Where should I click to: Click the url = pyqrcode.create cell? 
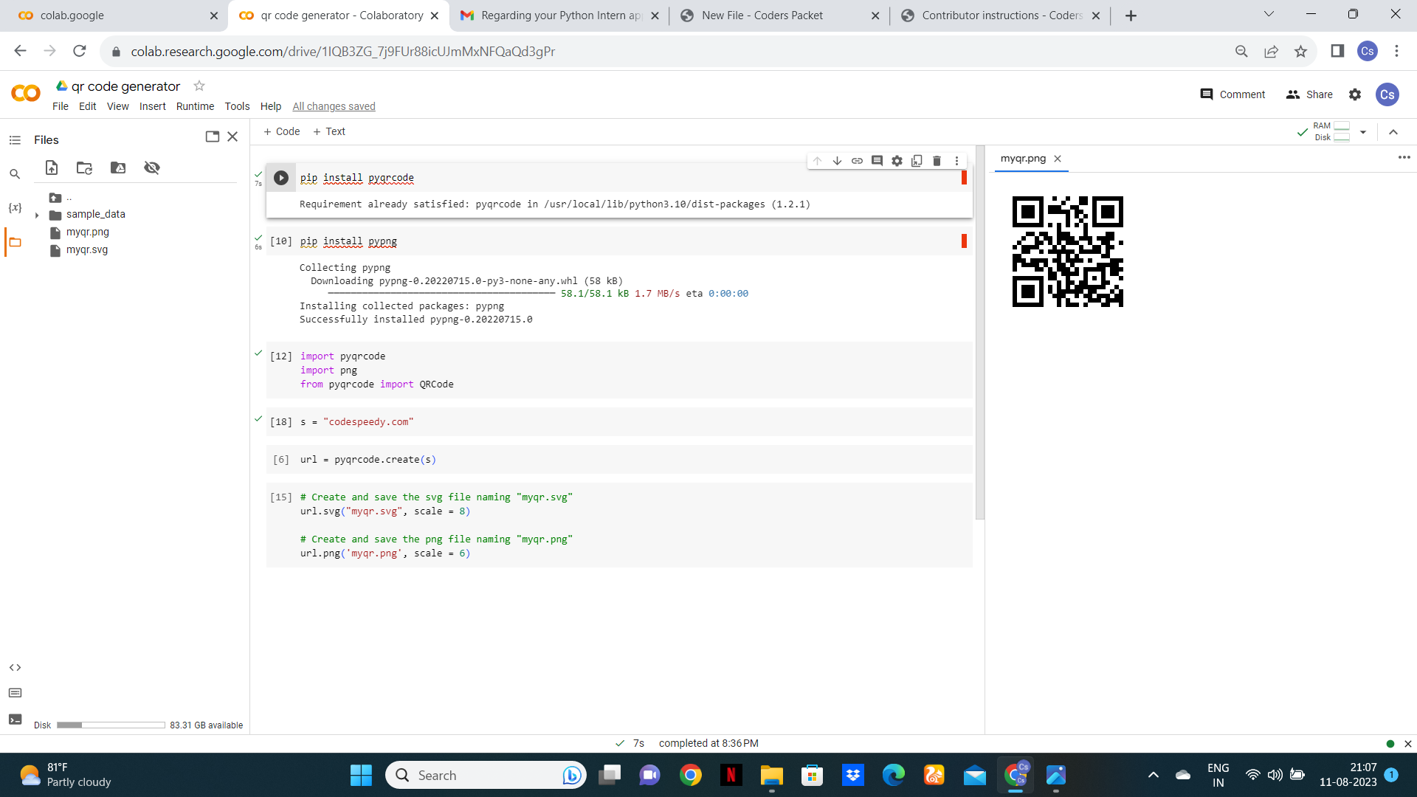tap(619, 460)
